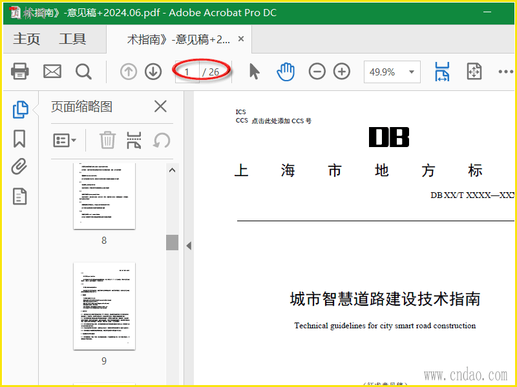Go to previous page arrow
The width and height of the screenshot is (517, 387).
click(128, 72)
